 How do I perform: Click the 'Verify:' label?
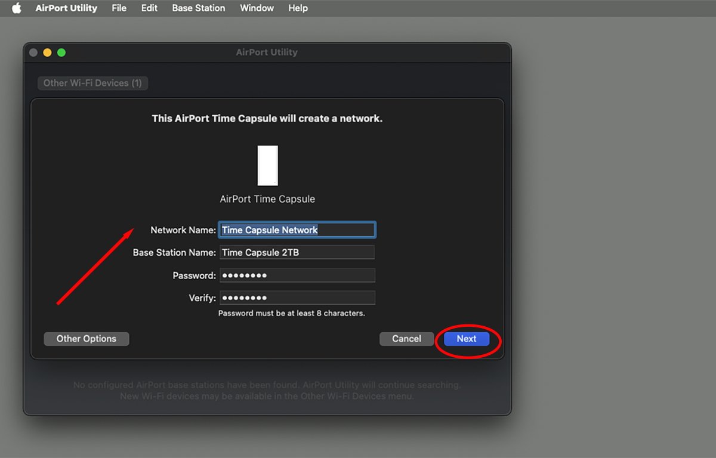(x=202, y=298)
